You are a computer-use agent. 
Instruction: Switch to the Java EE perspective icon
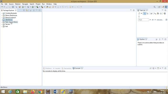tap(163, 7)
